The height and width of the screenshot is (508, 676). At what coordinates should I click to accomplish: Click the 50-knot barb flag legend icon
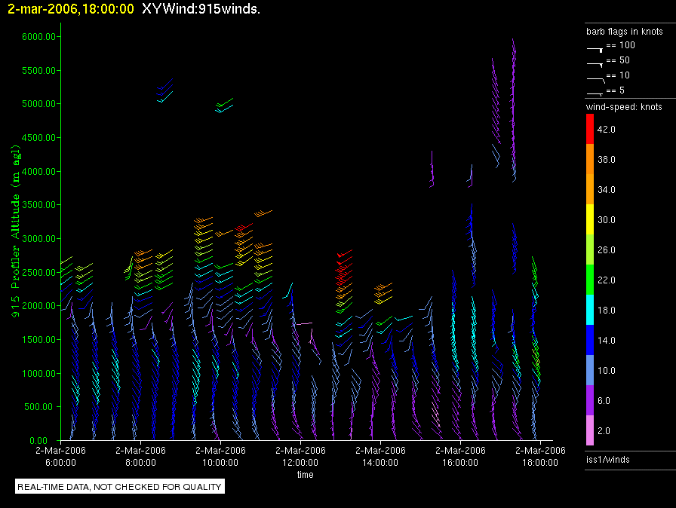click(x=595, y=63)
